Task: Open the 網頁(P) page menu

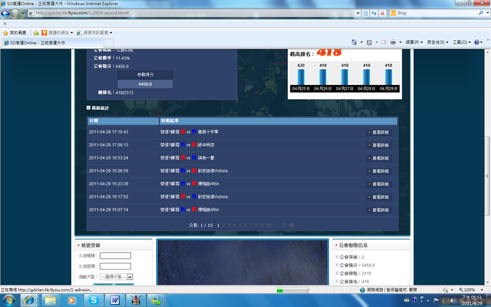Action: point(414,43)
